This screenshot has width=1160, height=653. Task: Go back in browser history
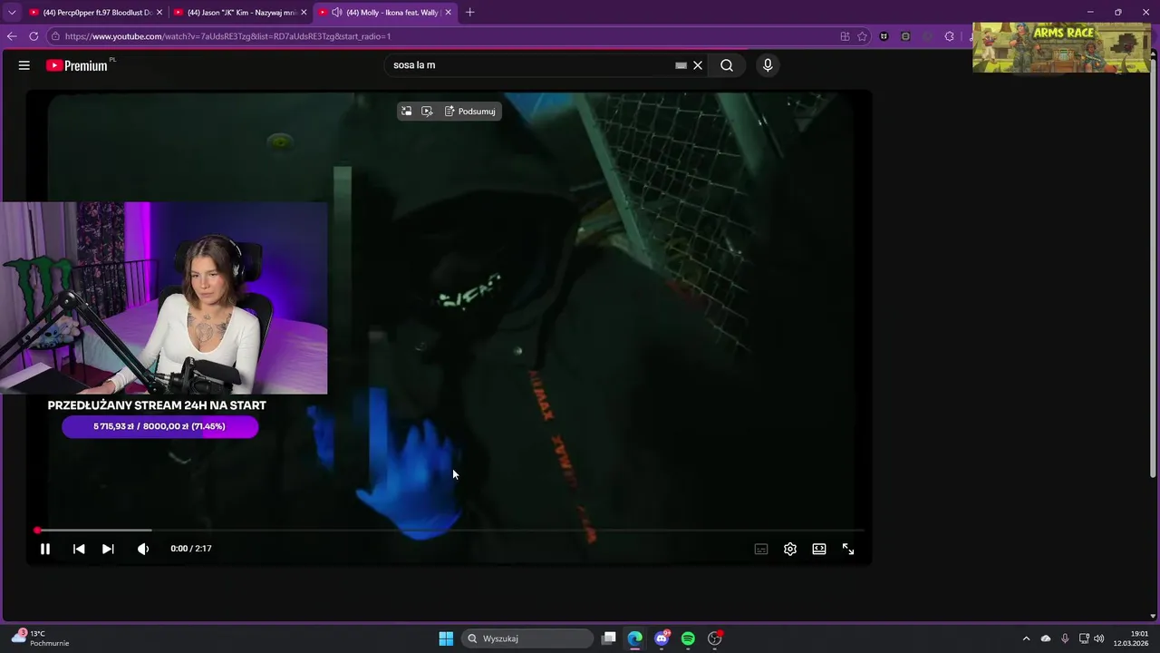(12, 36)
